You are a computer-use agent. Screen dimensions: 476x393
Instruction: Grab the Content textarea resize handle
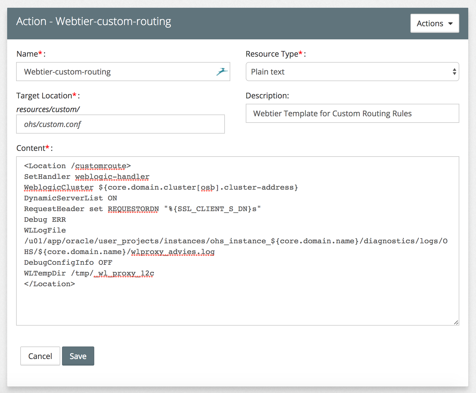(456, 322)
